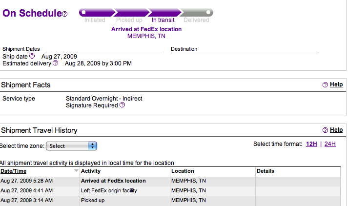Click the Signature Required help icon
The width and height of the screenshot is (348, 206).
tap(122, 105)
